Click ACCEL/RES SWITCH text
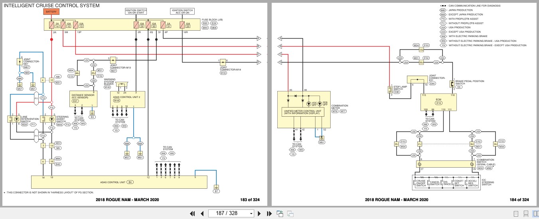 click(x=472, y=183)
